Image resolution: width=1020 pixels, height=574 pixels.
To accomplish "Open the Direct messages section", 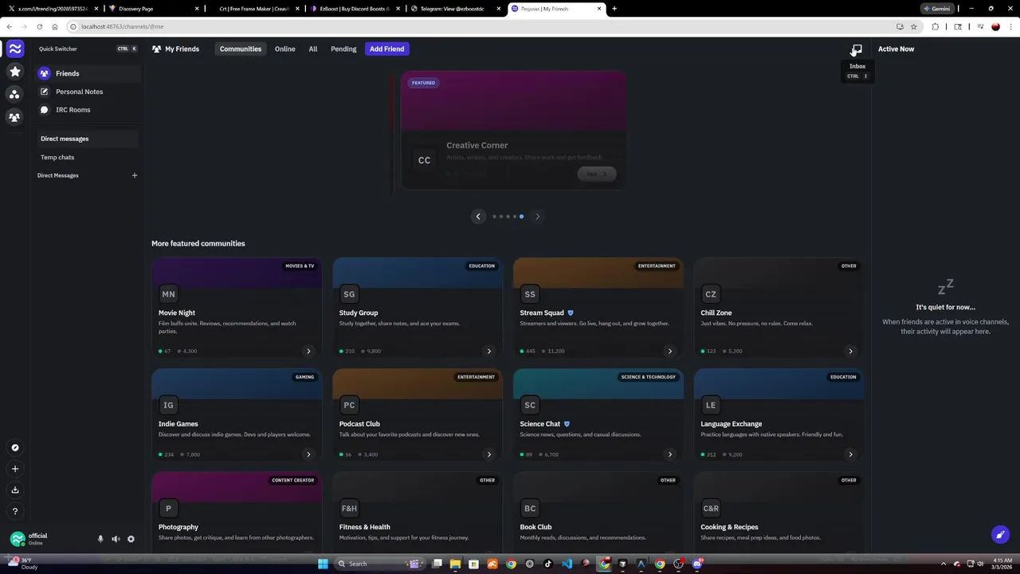I will pos(88,139).
